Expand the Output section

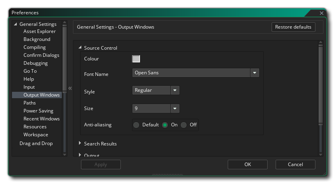pyautogui.click(x=80, y=155)
